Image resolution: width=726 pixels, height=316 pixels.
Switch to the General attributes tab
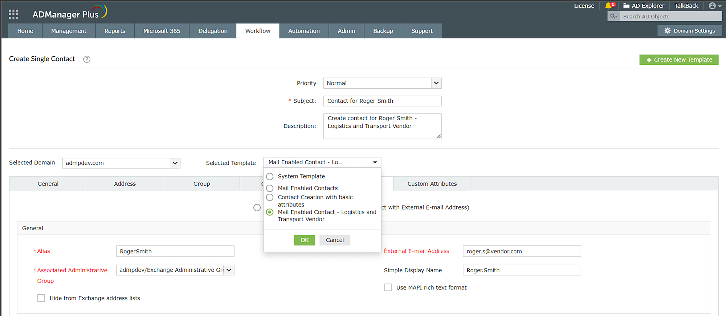[x=48, y=184]
